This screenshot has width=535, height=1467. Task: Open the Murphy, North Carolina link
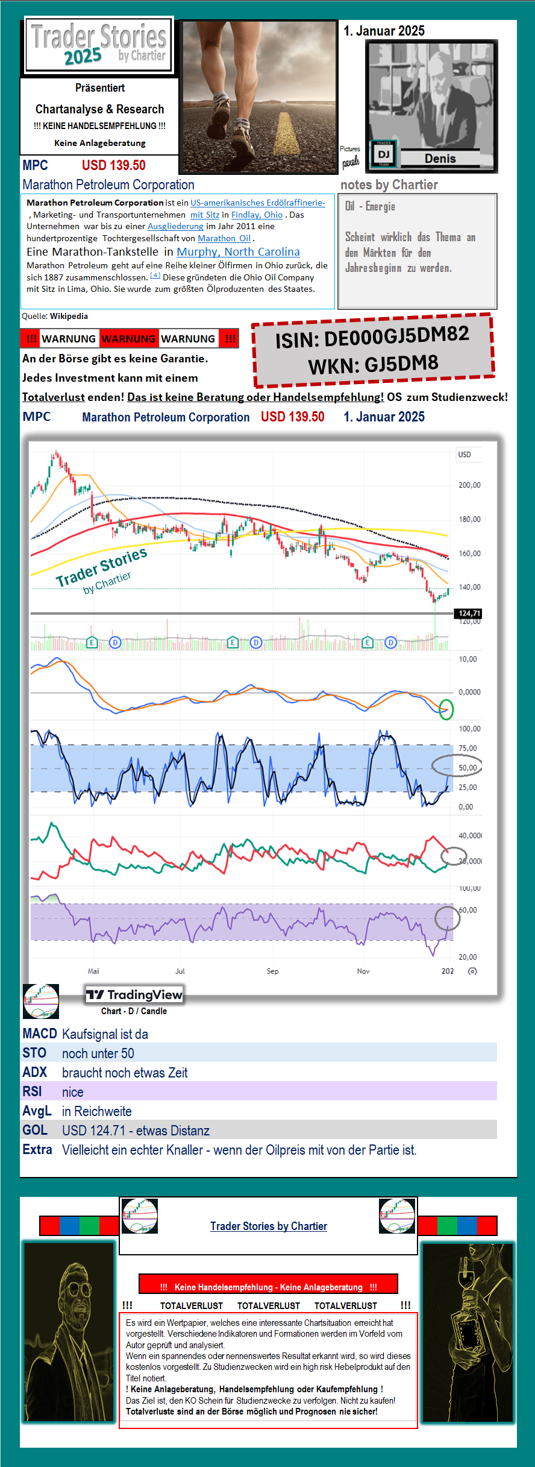point(238,252)
